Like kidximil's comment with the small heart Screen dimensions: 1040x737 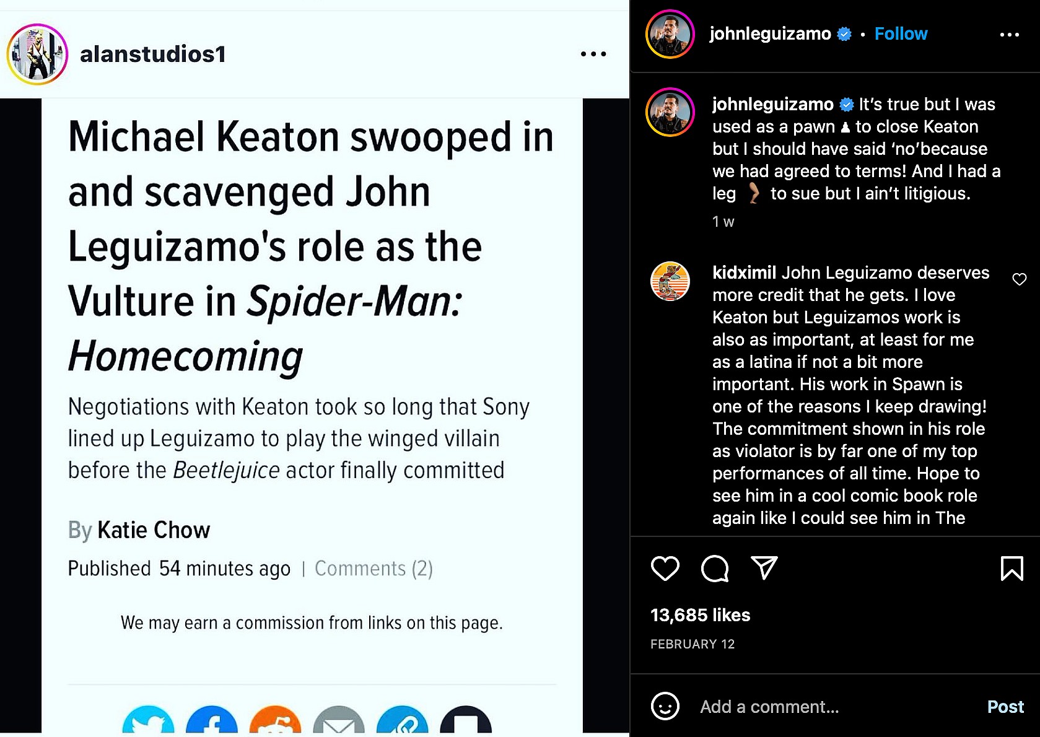[1019, 279]
